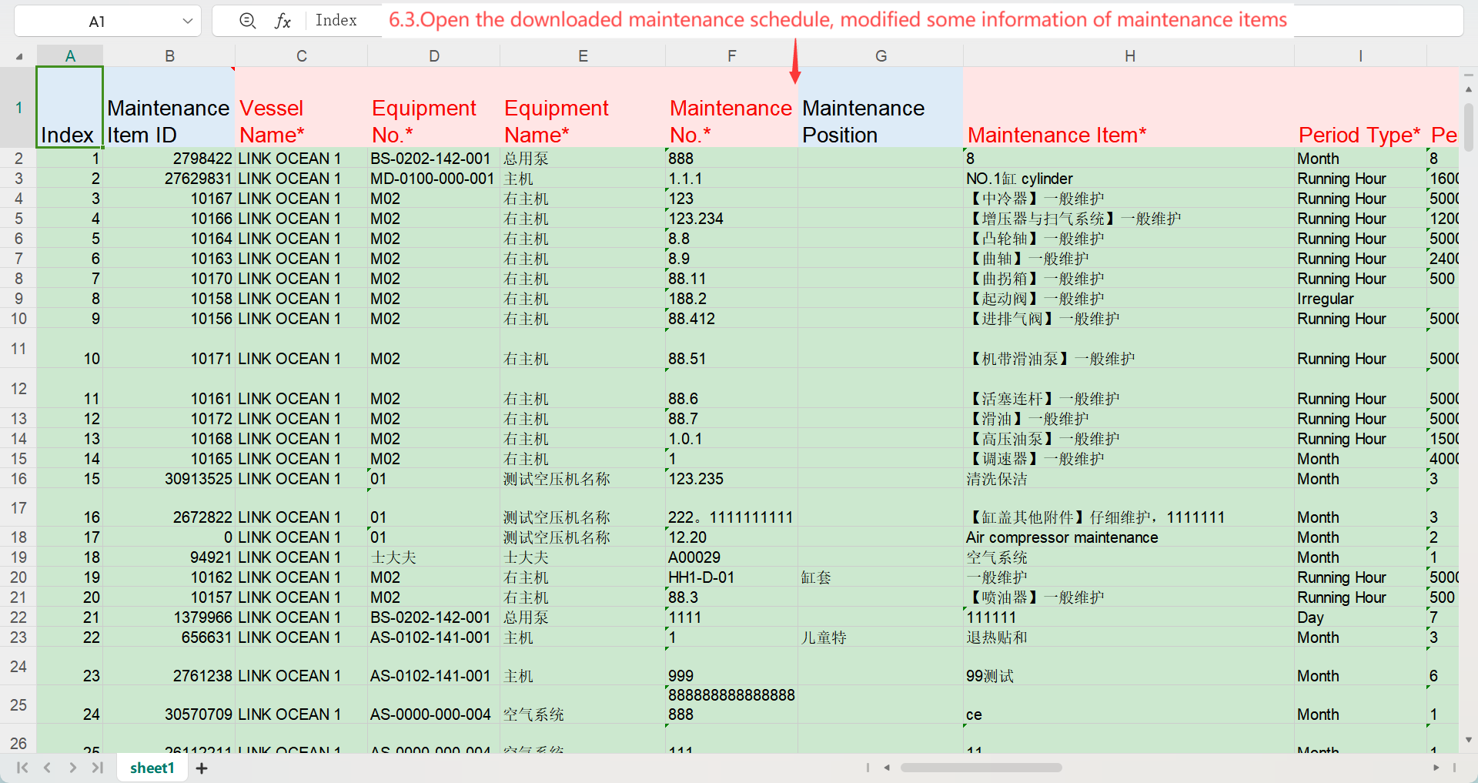The image size is (1478, 783).
Task: Select cell with ID 2798422
Action: 169,158
